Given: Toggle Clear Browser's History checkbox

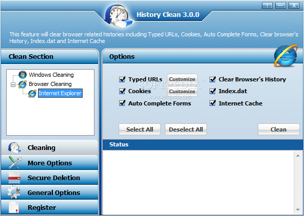Looking at the screenshot, I should (213, 79).
